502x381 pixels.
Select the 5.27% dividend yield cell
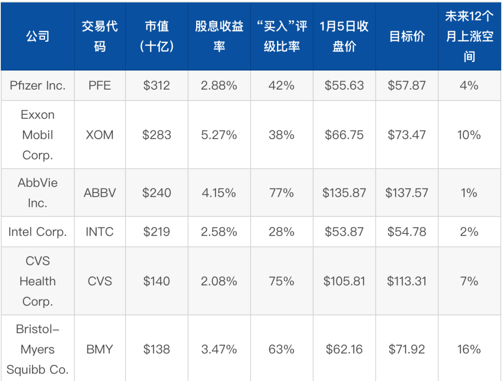tap(219, 135)
